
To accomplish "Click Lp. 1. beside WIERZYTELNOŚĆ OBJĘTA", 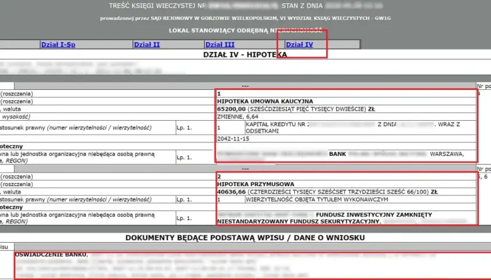I will pos(184,199).
